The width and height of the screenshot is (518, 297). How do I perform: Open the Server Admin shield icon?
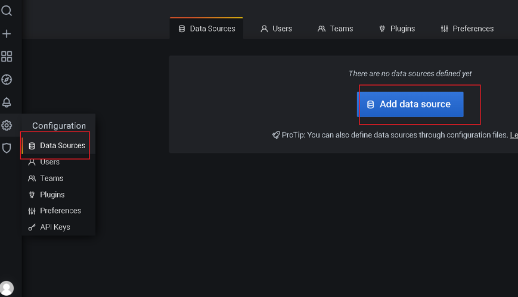[7, 148]
